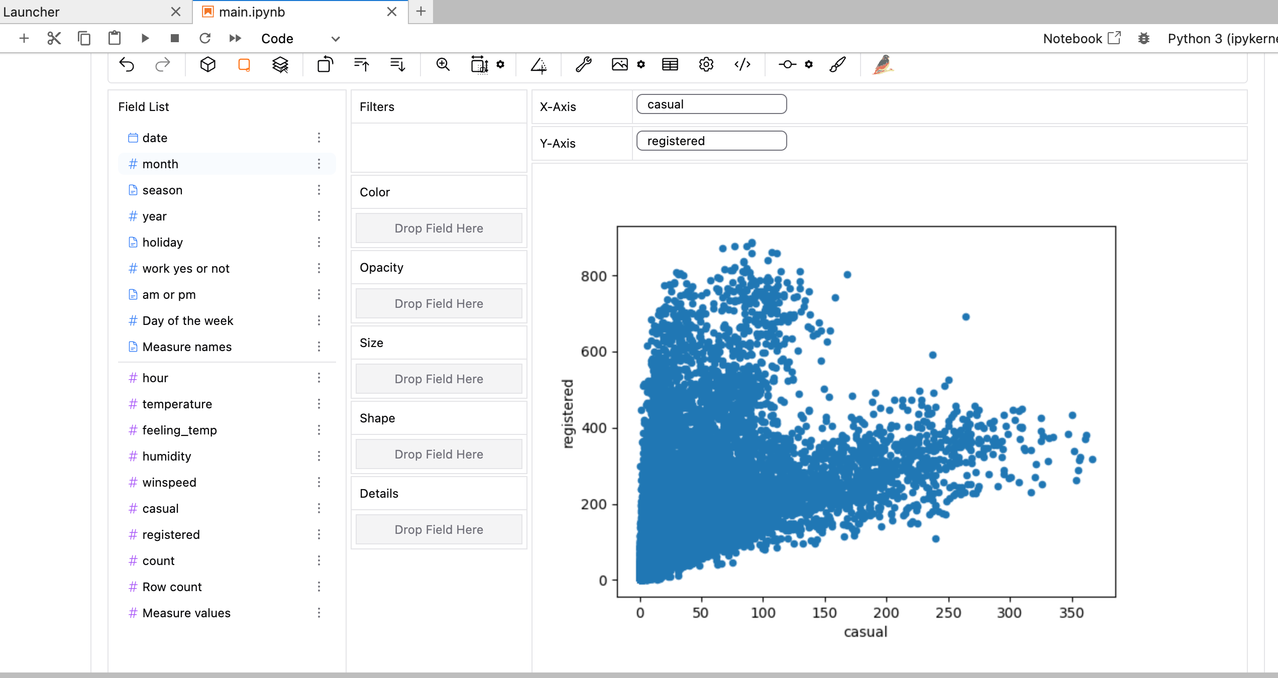The image size is (1278, 678).
Task: Open the data table view icon
Action: tap(670, 65)
